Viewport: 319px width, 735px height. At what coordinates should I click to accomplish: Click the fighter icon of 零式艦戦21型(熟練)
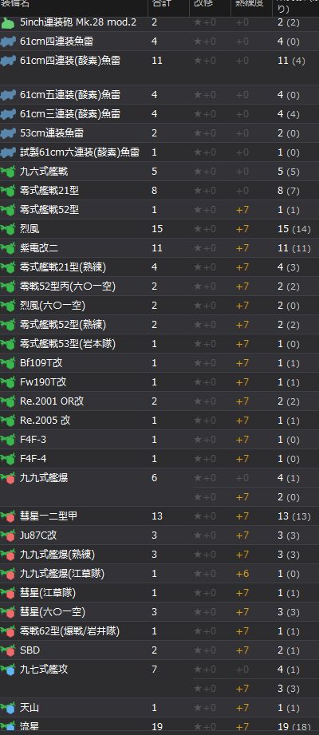point(7,267)
